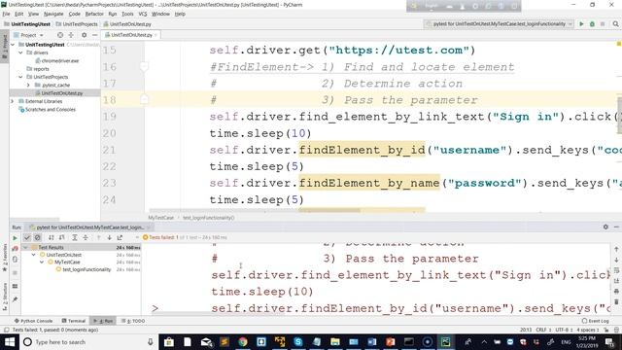This screenshot has height=350, width=622.
Task: Collapse the UnitTestingUtest root folder
Action: [13, 45]
